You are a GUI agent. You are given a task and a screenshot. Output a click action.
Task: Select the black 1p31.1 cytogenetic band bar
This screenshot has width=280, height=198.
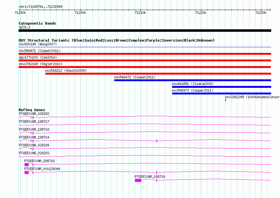click(x=145, y=31)
